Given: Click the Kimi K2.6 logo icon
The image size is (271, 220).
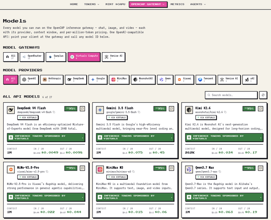Looking at the screenshot, I should pos(189,110).
